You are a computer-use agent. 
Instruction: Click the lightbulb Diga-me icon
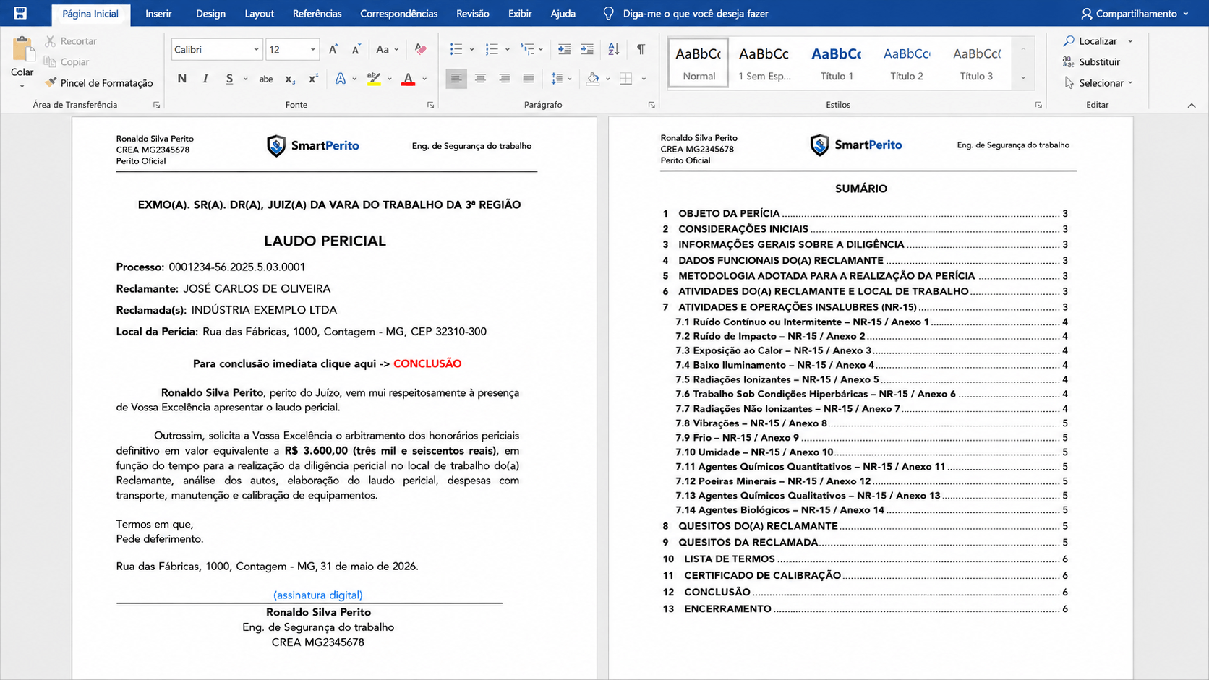pos(608,13)
